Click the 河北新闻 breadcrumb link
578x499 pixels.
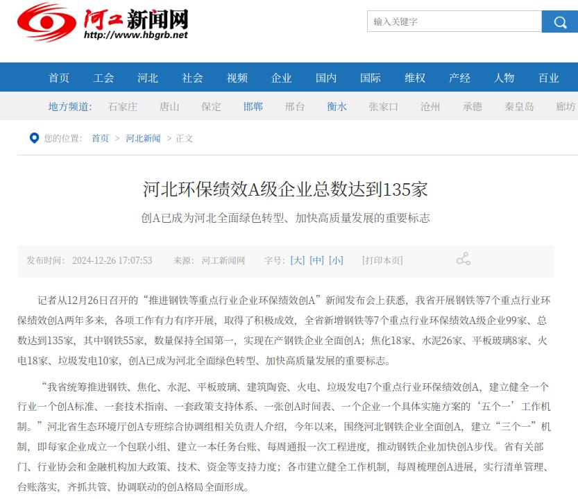coord(143,138)
